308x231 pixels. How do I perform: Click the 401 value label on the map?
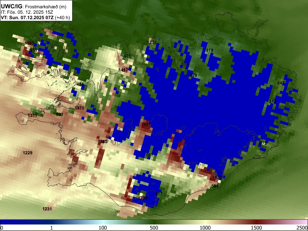tap(127, 56)
